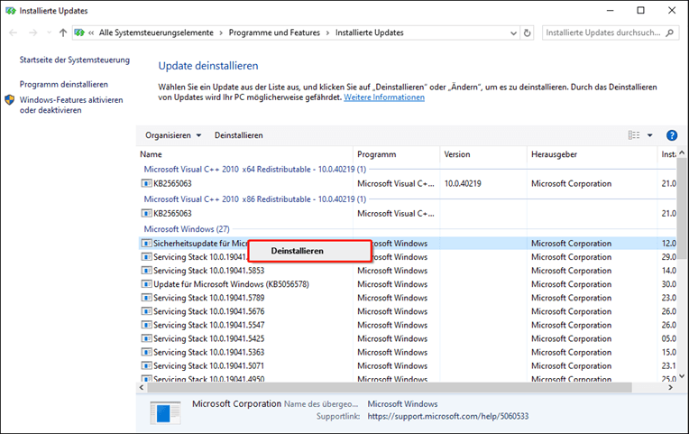Navigate to Programme und Features breadcrumb
The image size is (689, 434).
point(274,32)
